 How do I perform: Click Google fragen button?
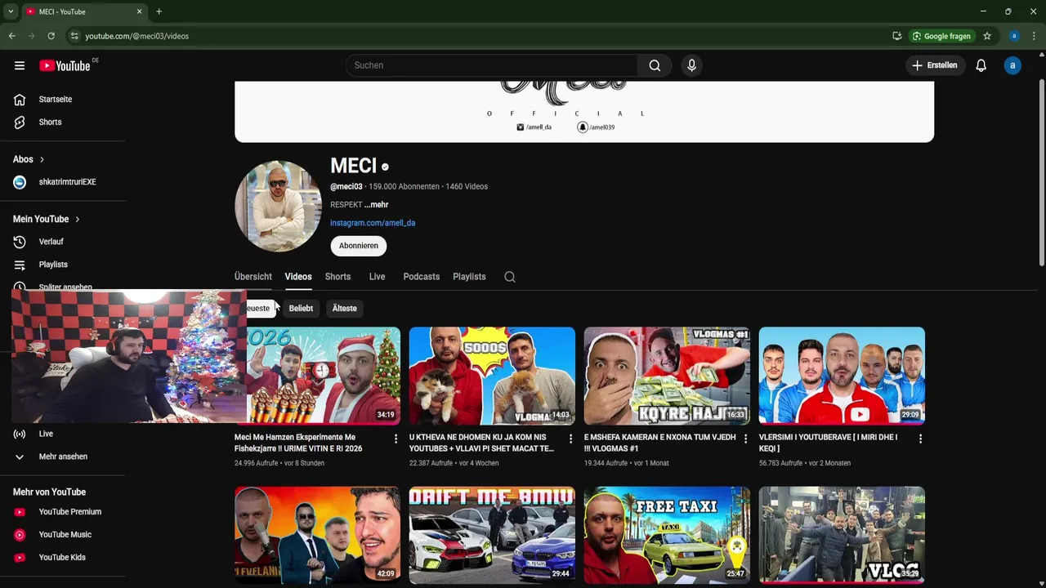[941, 36]
